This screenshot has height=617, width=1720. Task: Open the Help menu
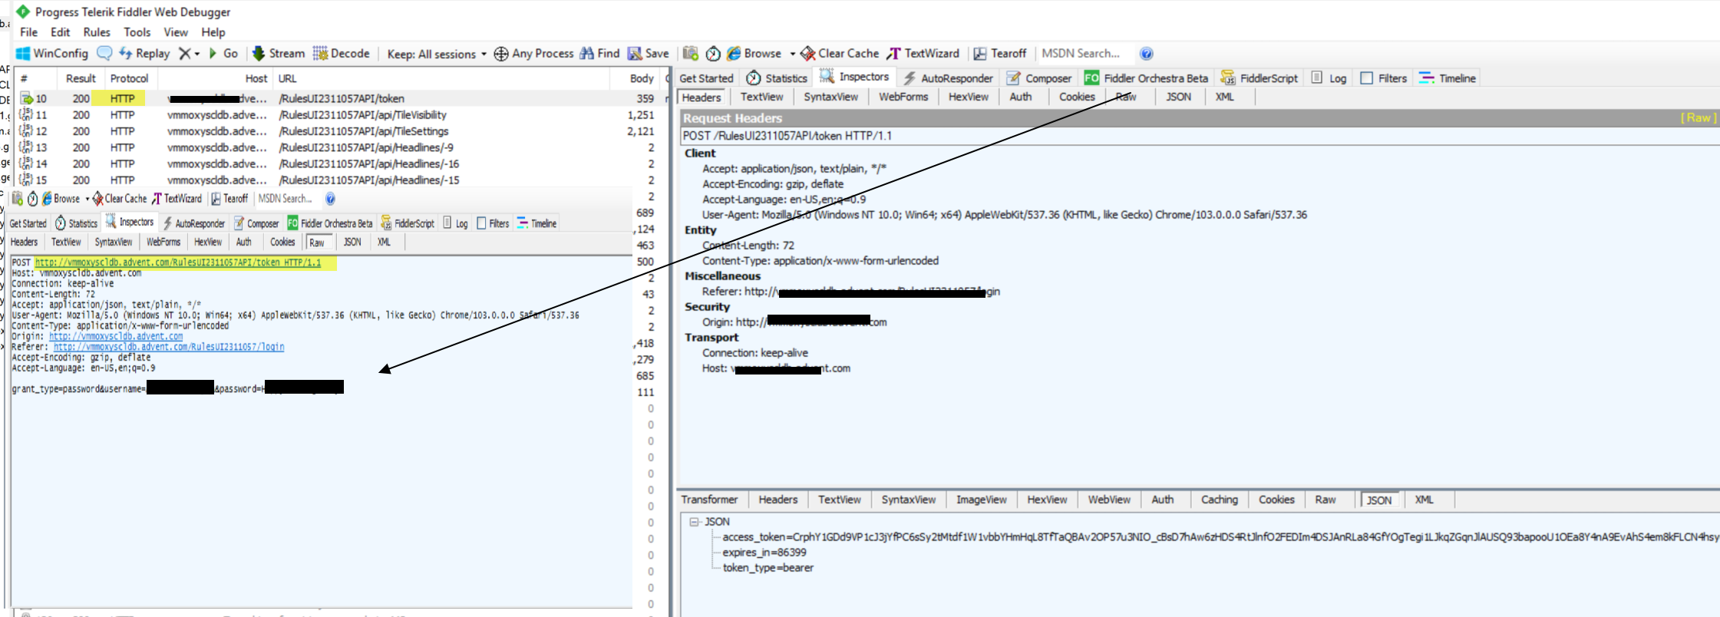tap(213, 32)
